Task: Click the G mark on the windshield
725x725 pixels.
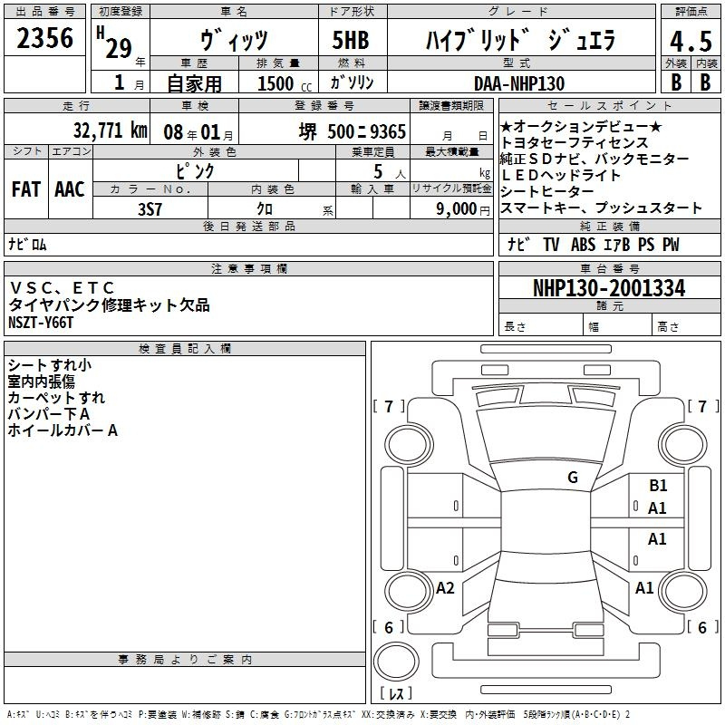Action: [x=573, y=478]
